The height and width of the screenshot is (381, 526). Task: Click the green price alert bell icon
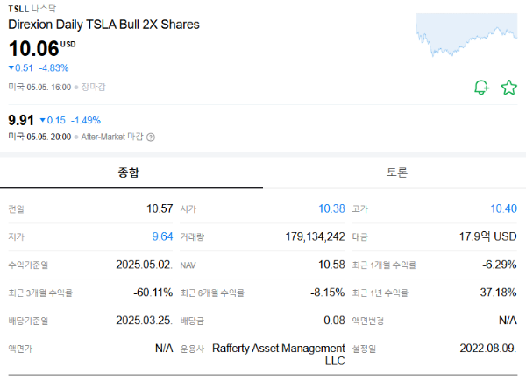(481, 88)
